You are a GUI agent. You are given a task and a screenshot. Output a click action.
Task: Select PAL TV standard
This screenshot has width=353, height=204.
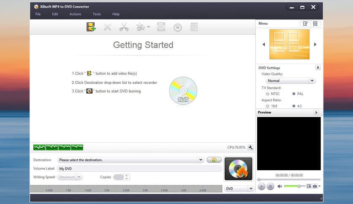coord(293,94)
